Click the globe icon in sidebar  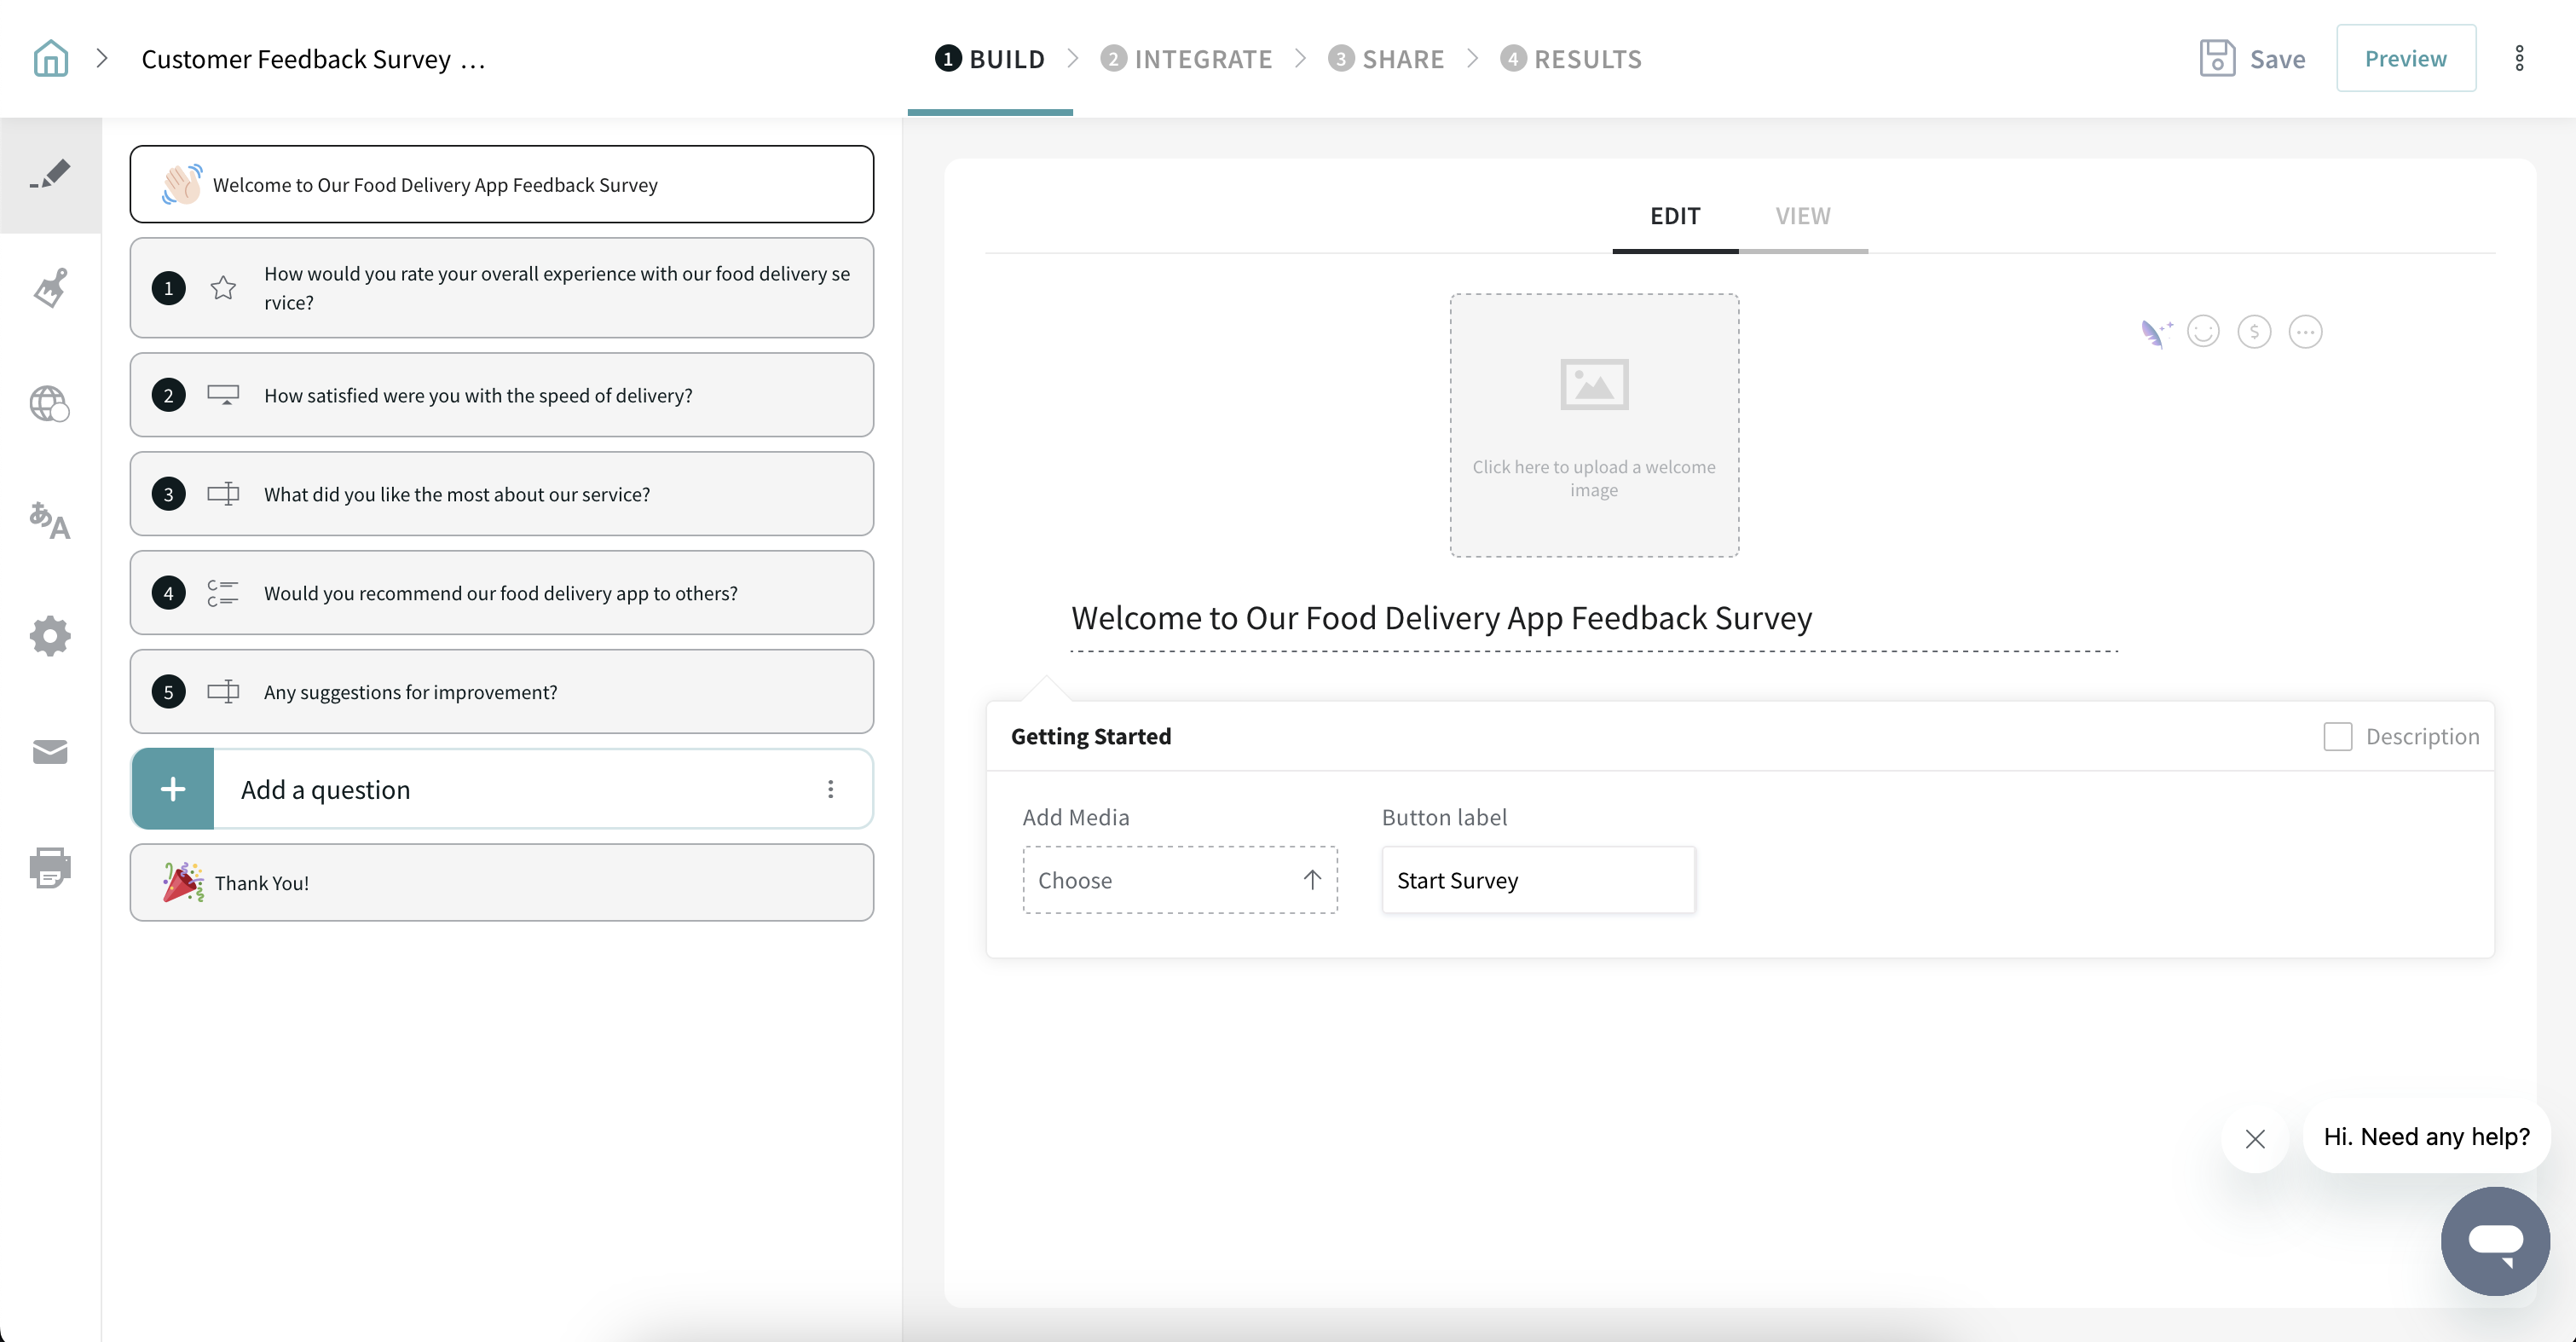point(50,404)
